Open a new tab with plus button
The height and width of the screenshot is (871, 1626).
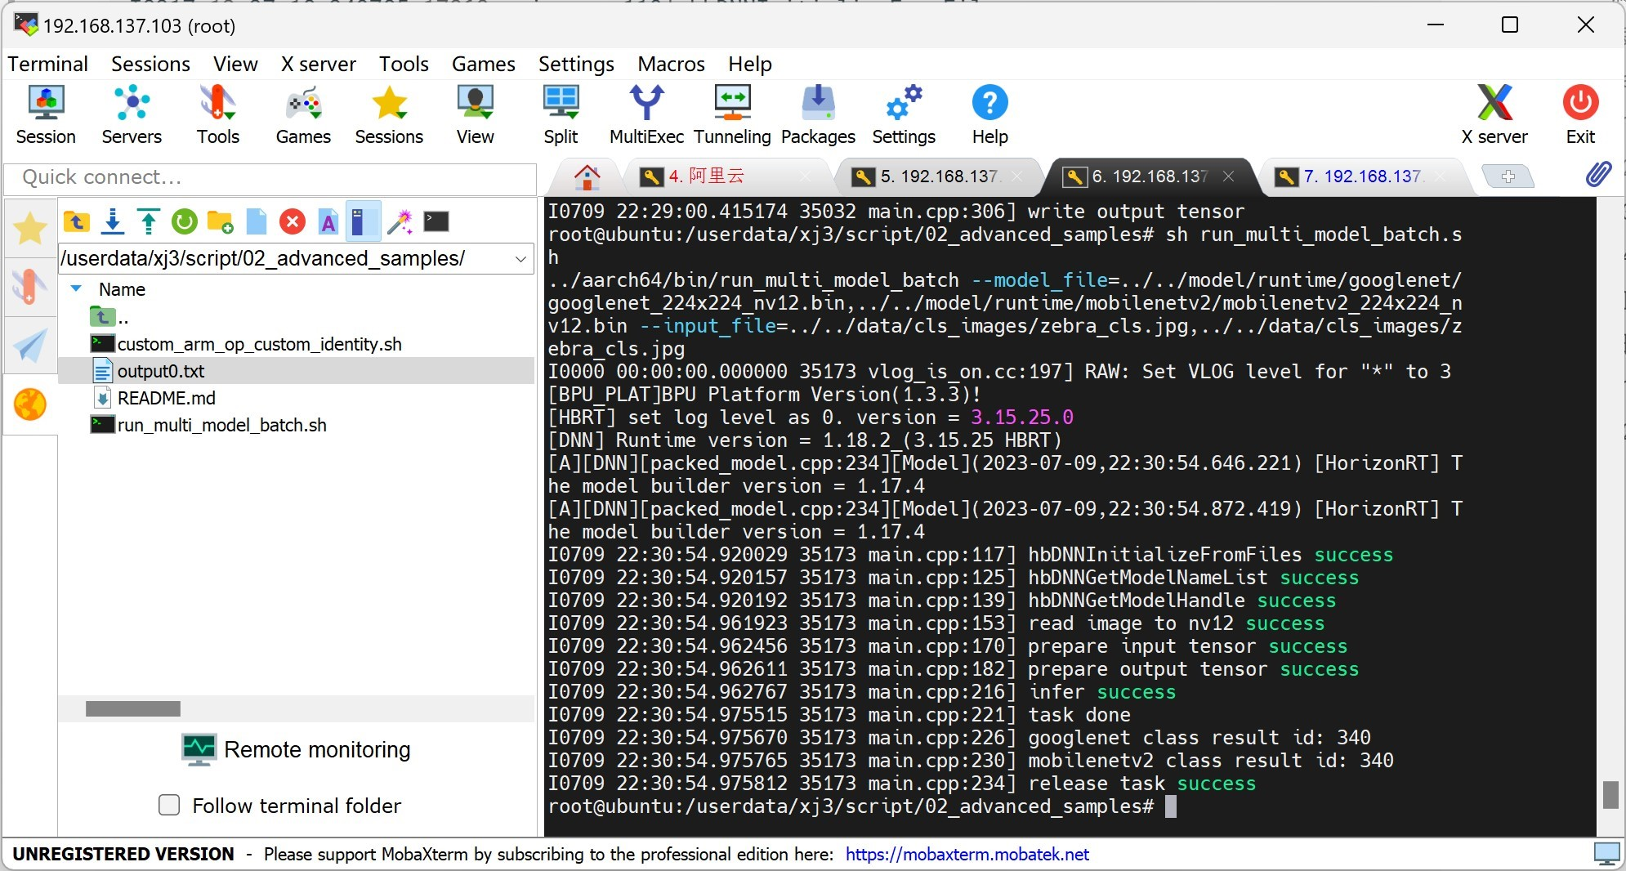pos(1508,176)
